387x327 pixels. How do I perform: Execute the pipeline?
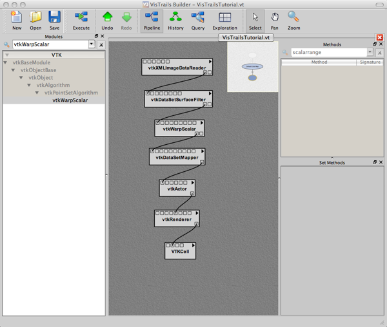pos(81,21)
